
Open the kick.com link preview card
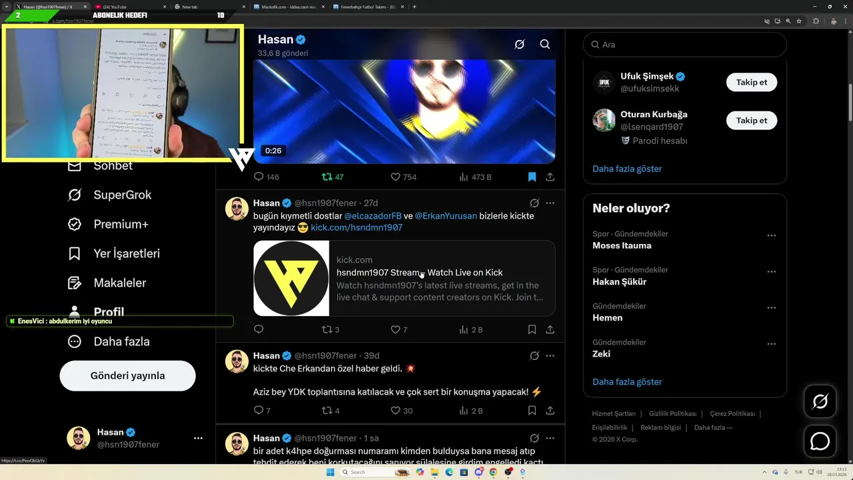(404, 278)
